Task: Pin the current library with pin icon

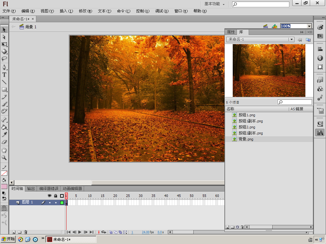Action: [x=300, y=40]
